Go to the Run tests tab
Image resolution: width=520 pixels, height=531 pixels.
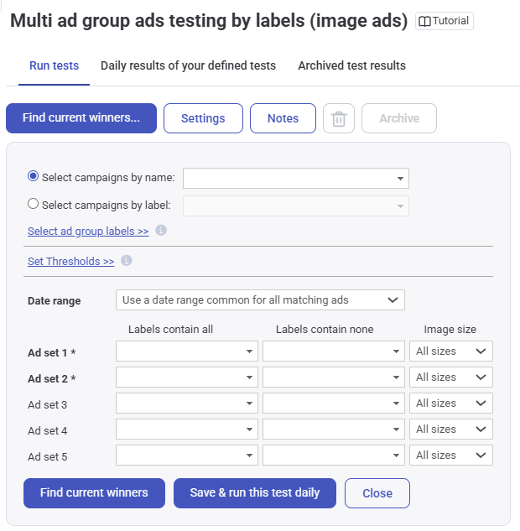[55, 65]
